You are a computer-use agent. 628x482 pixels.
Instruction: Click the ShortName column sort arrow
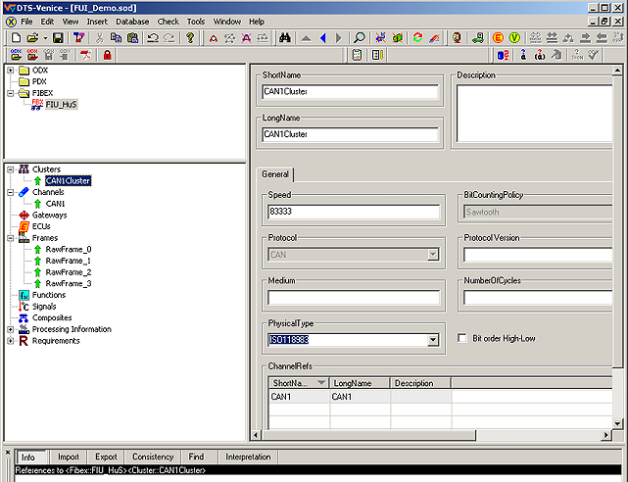[320, 383]
